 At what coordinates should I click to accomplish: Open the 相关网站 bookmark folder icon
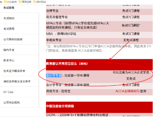pyautogui.click(x=35, y=2)
